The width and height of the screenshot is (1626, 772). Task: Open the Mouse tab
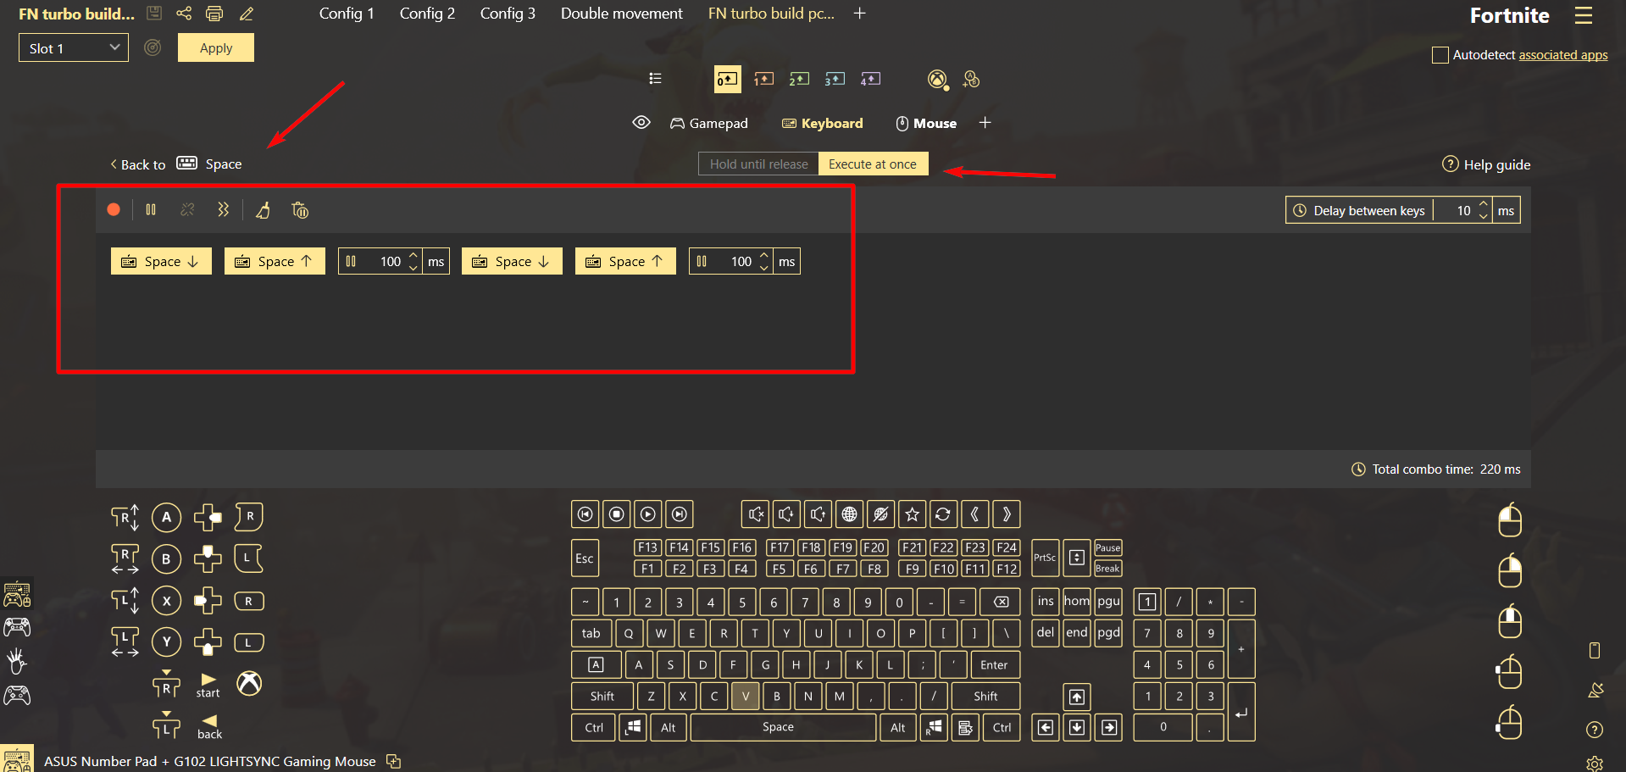pyautogui.click(x=926, y=124)
